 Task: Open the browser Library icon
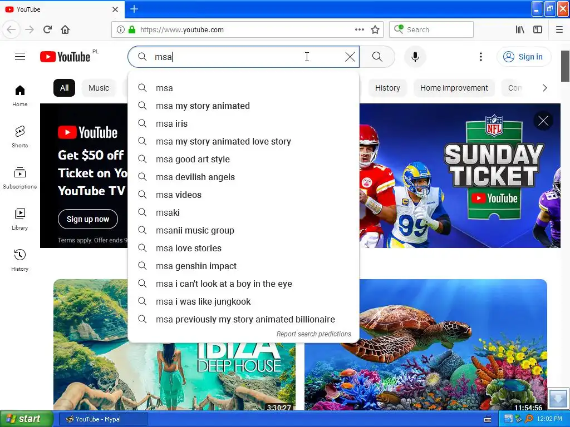[x=520, y=29]
